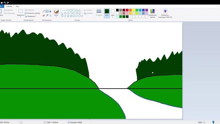This screenshot has width=220, height=124.
Task: Click the Brushes (Кисти) icon
Action: pyautogui.click(x=56, y=11)
